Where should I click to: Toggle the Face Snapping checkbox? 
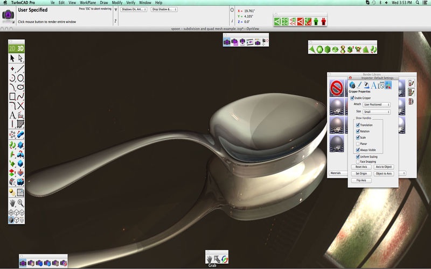(x=358, y=162)
